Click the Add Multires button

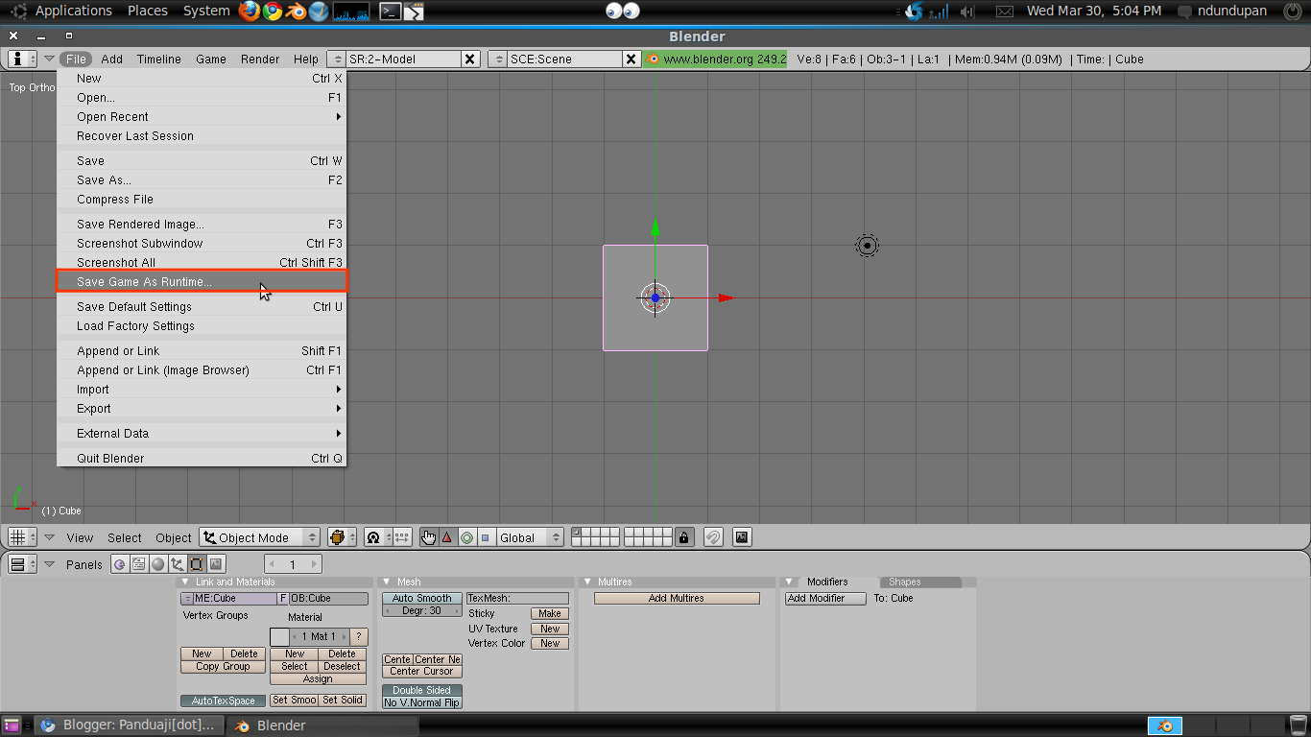[x=677, y=598]
